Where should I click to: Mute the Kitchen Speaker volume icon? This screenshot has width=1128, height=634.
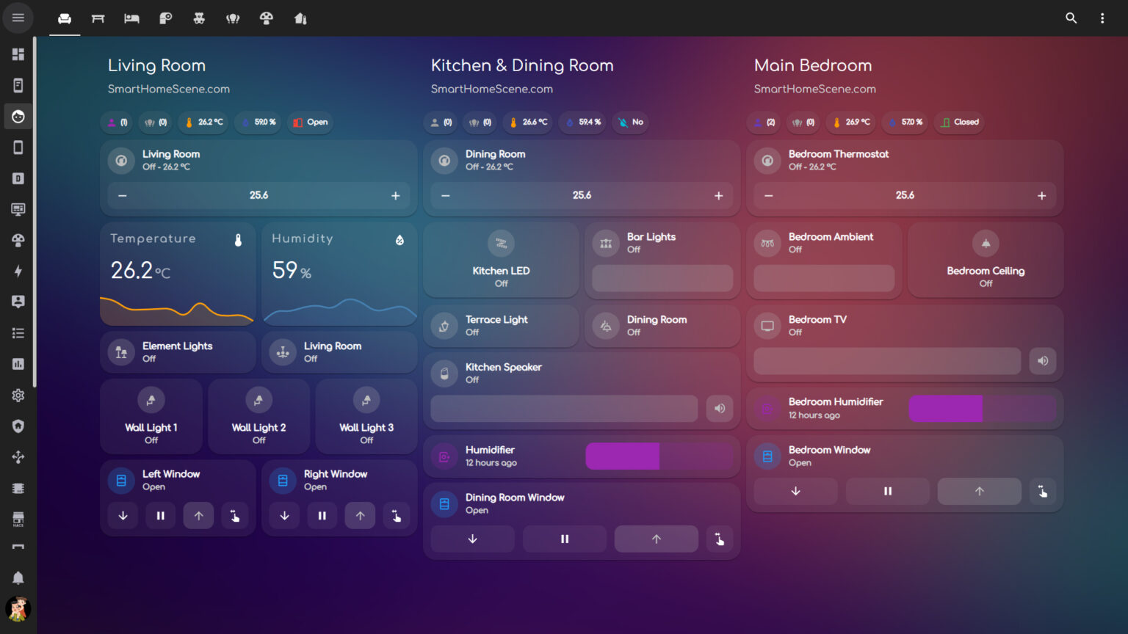click(x=720, y=409)
